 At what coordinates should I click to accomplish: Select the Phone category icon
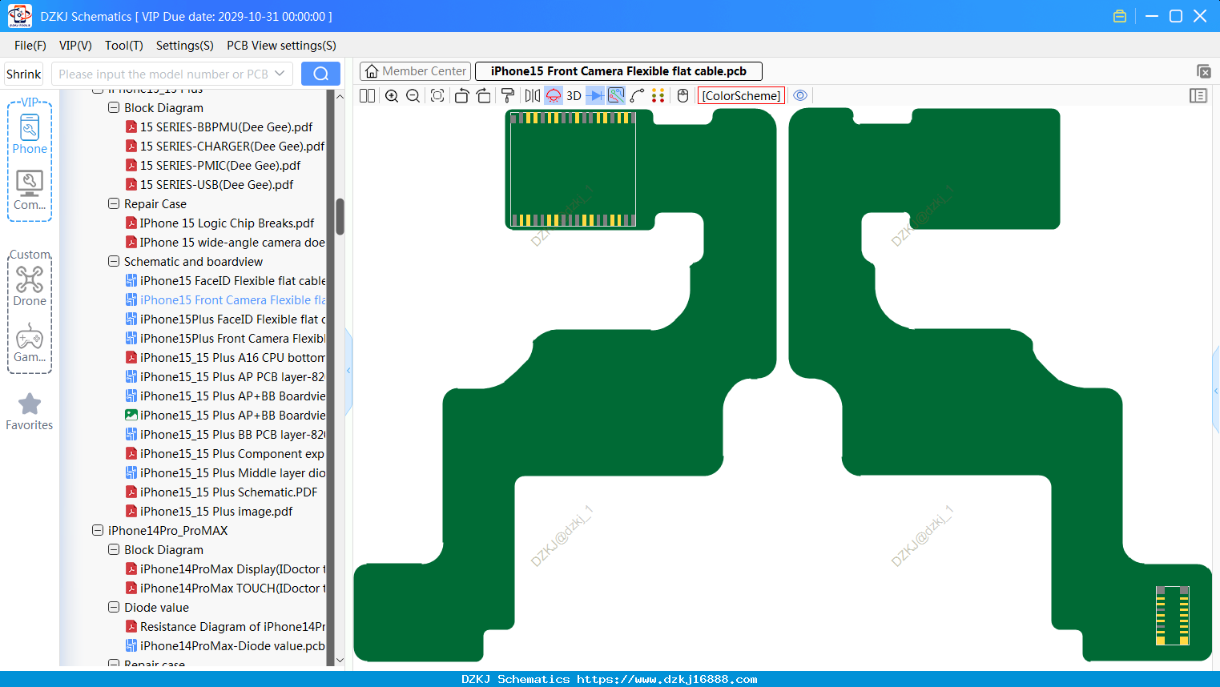30,134
